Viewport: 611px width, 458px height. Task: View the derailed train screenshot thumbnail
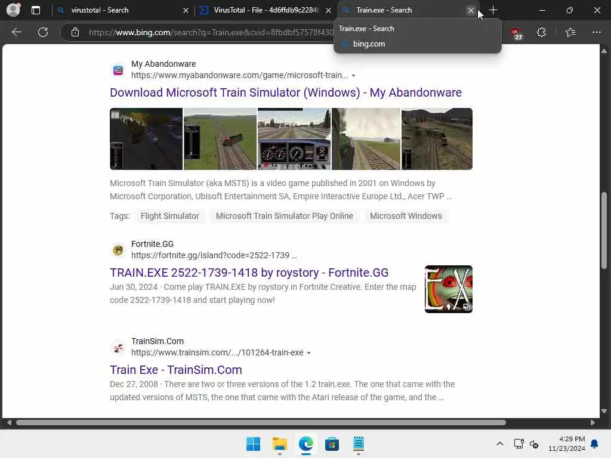(x=220, y=139)
